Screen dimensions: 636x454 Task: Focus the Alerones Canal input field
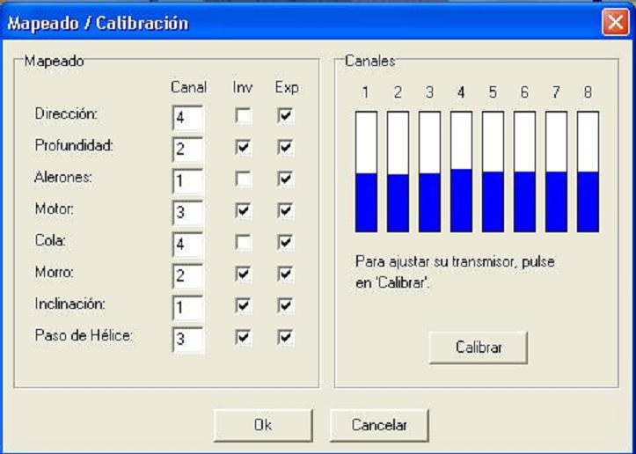(x=187, y=180)
